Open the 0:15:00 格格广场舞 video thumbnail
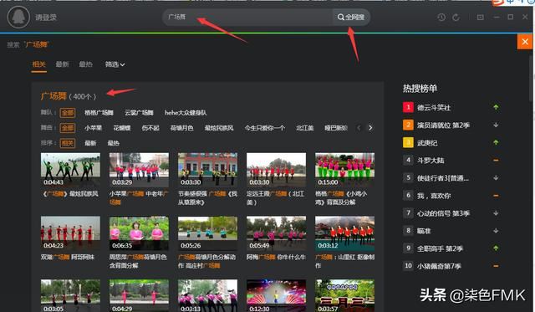This screenshot has height=312, width=535. [345, 170]
